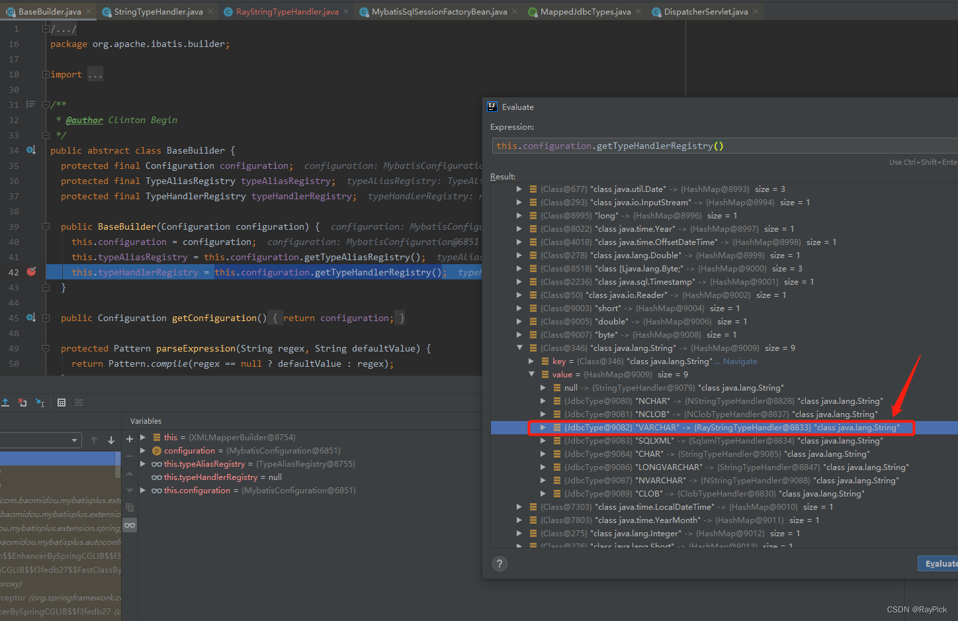Close the StringTypeHandler.java tab
This screenshot has width=958, height=621.
coord(210,11)
